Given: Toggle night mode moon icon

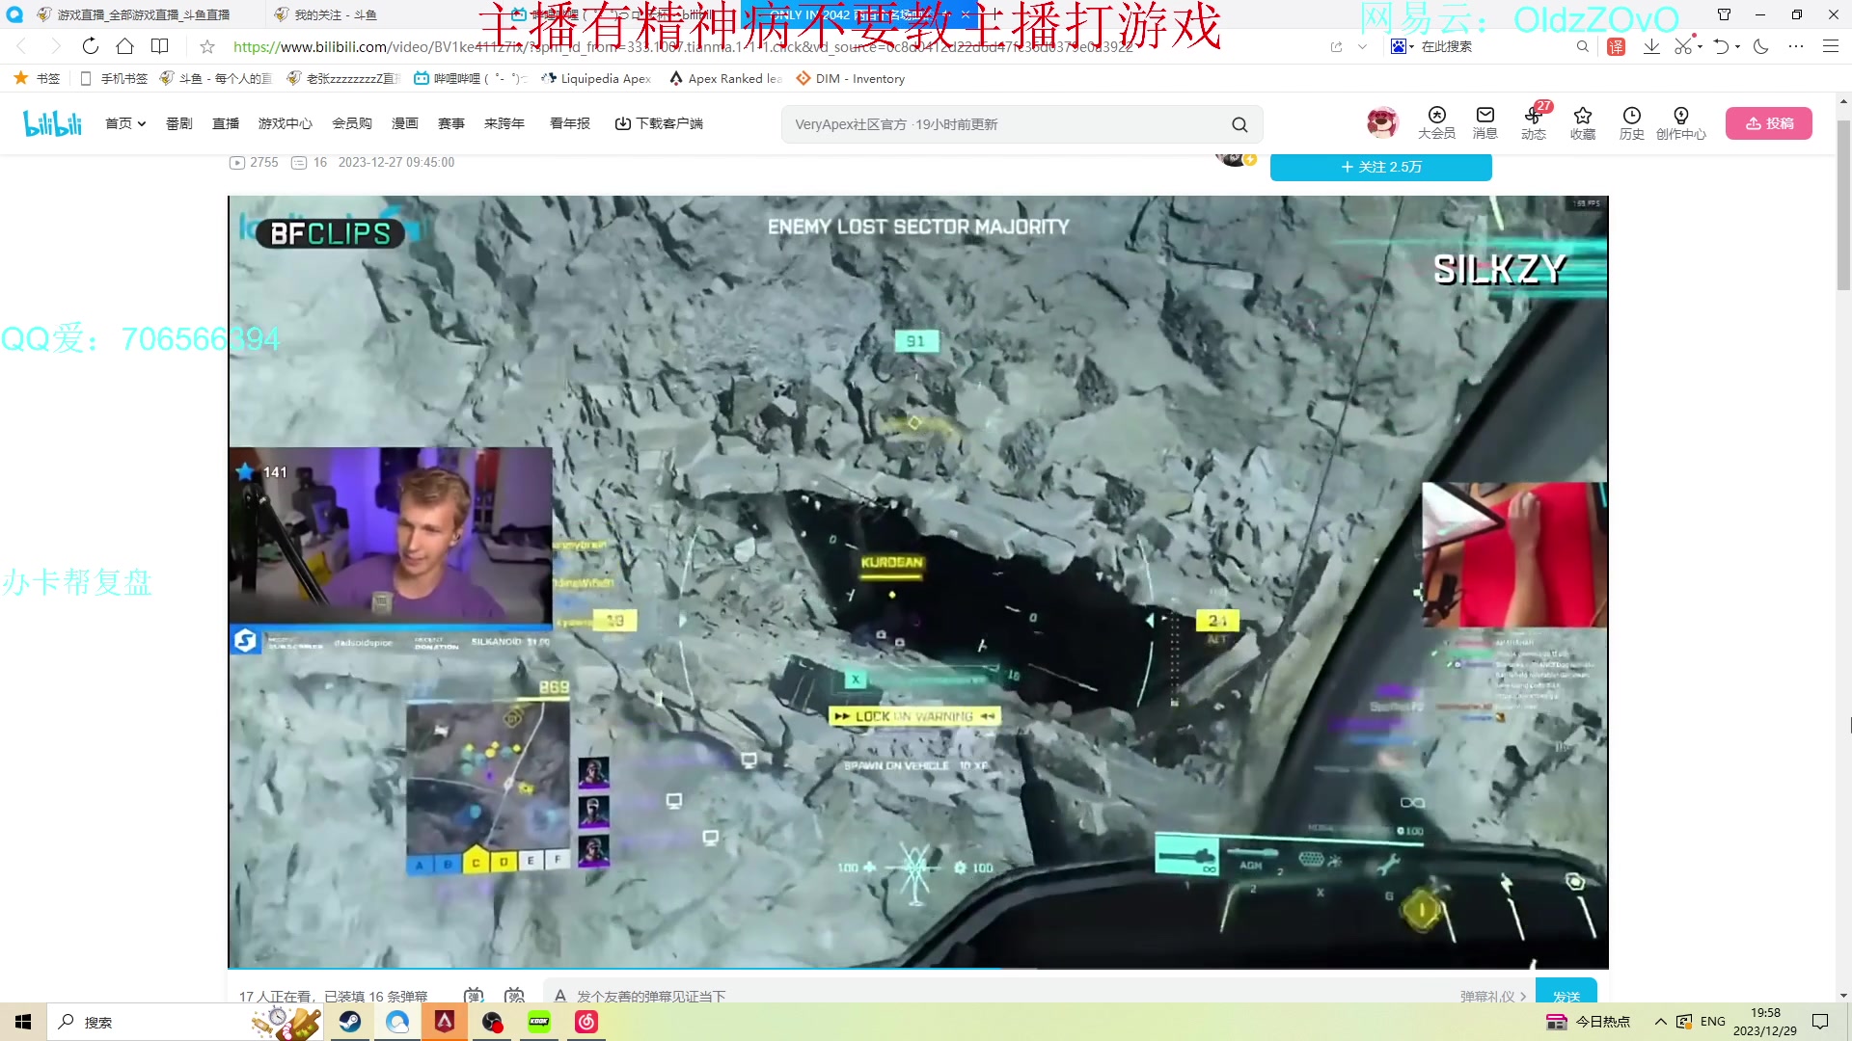Looking at the screenshot, I should click(1761, 46).
